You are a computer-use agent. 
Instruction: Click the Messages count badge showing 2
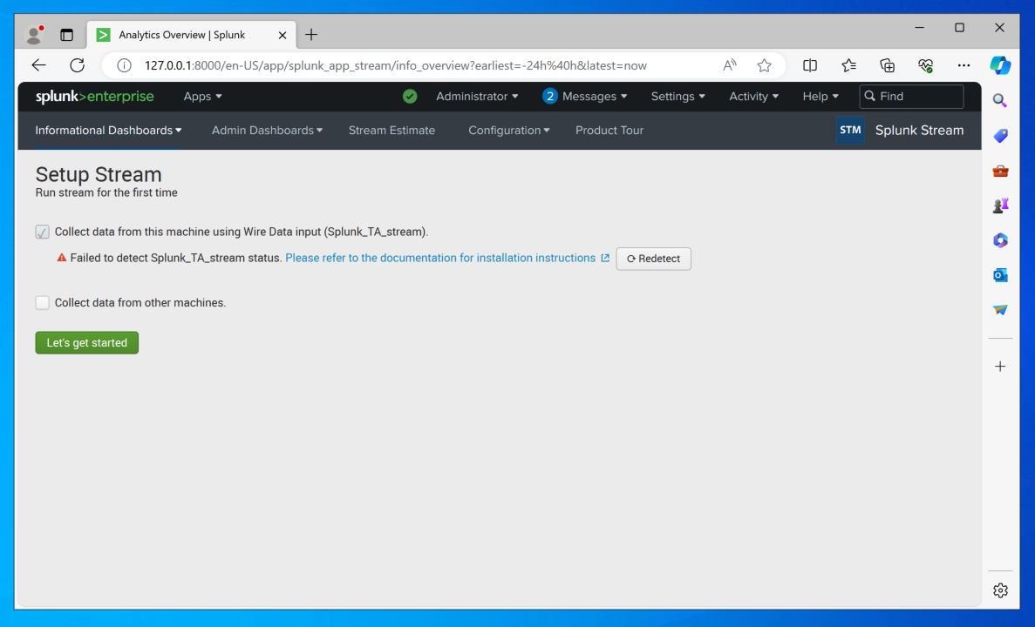click(x=550, y=97)
